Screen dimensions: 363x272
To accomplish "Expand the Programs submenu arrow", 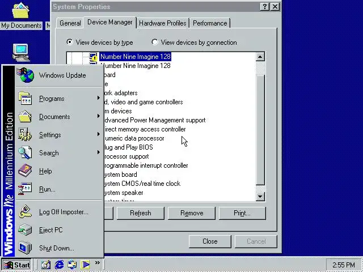I will pyautogui.click(x=98, y=98).
